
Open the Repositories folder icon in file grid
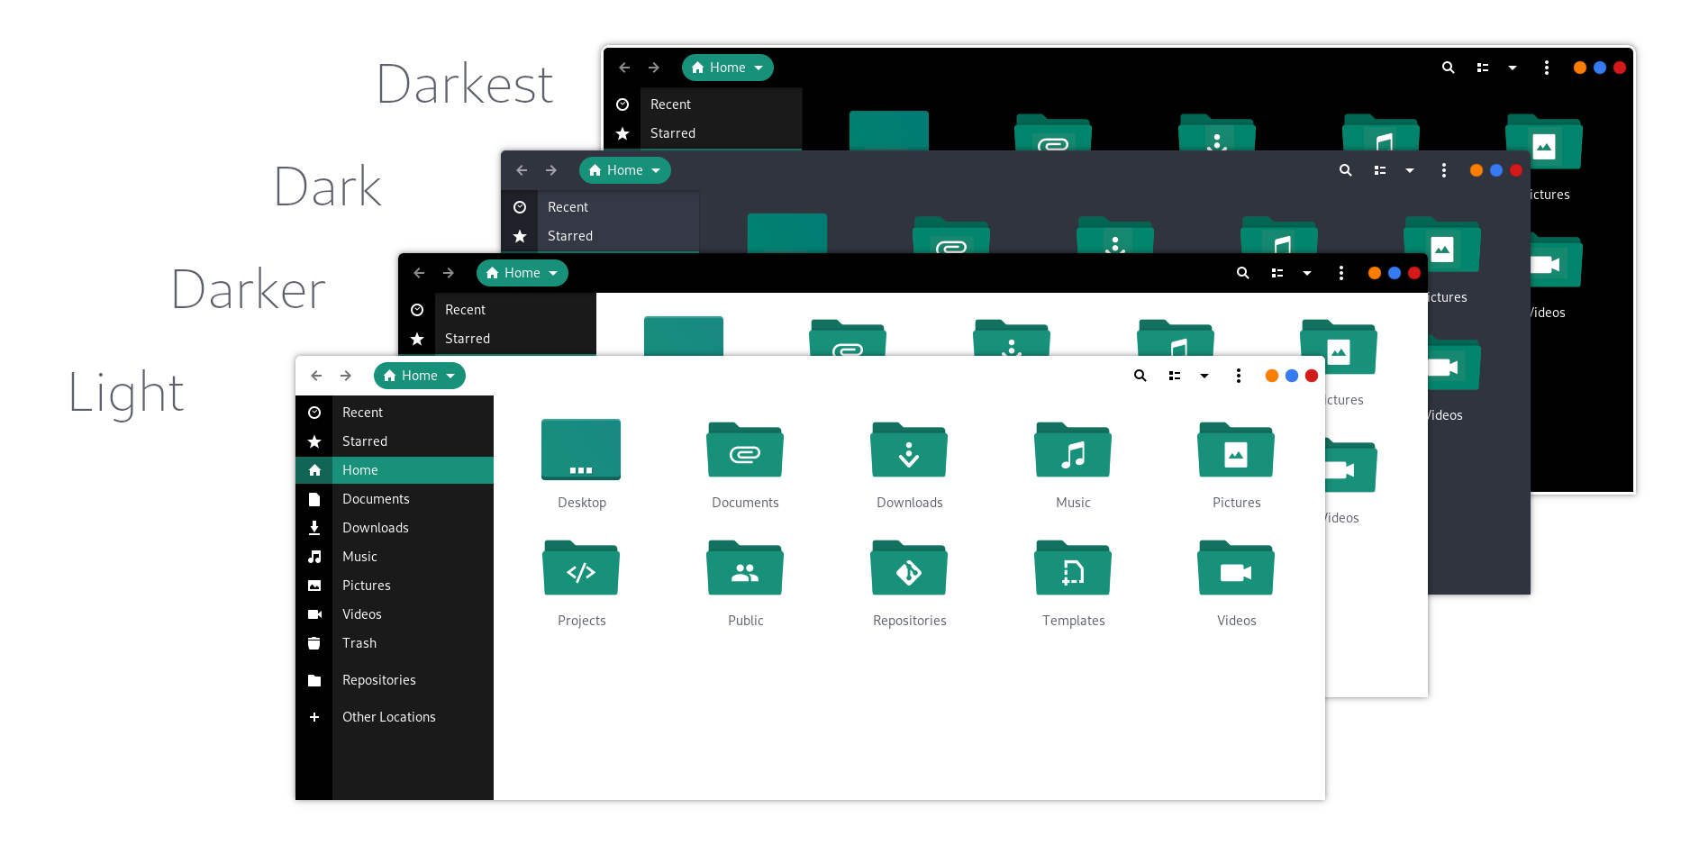(909, 568)
